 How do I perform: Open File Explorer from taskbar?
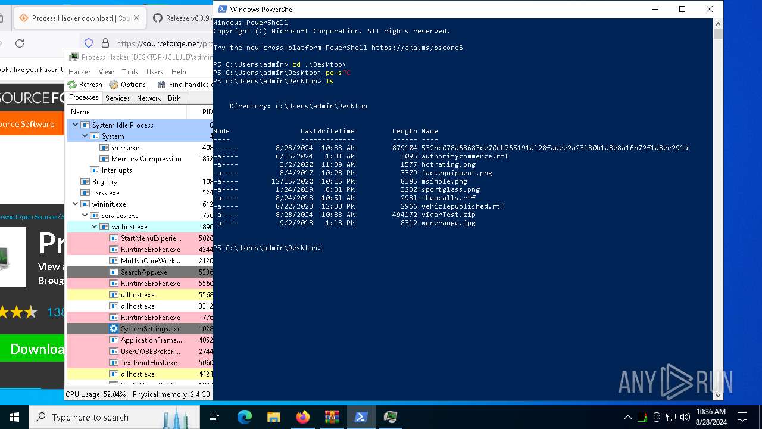274,417
